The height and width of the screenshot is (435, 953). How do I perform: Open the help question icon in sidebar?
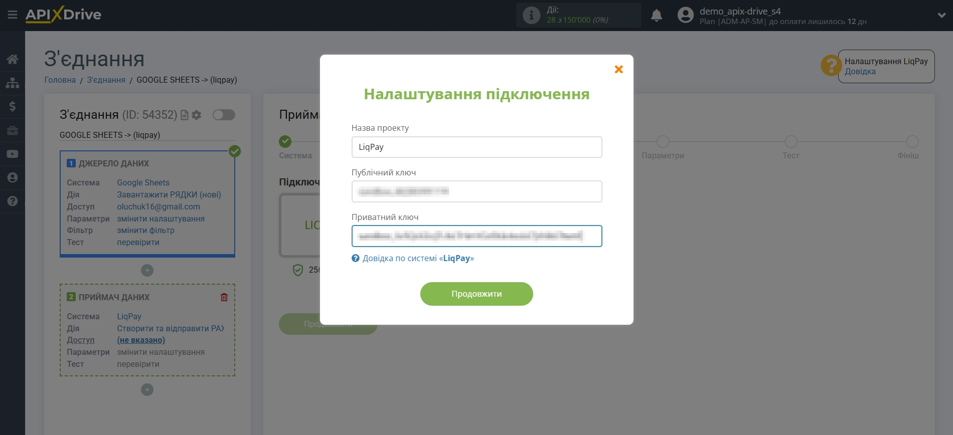point(13,201)
